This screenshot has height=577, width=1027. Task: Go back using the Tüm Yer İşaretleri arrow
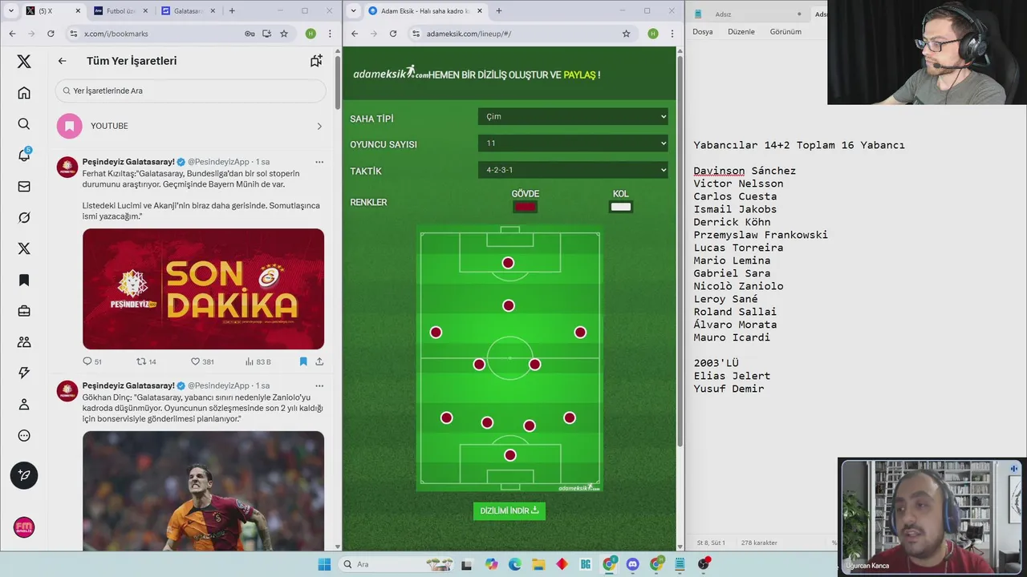(x=63, y=61)
